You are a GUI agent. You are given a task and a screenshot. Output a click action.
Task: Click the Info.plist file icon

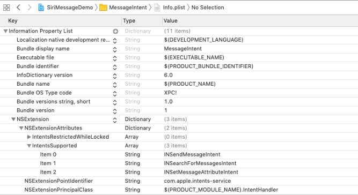pyautogui.click(x=157, y=7)
